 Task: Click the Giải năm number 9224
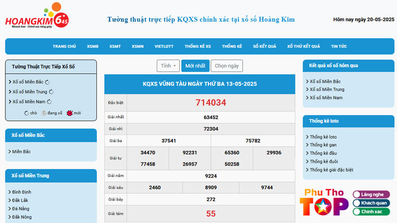pos(210,176)
